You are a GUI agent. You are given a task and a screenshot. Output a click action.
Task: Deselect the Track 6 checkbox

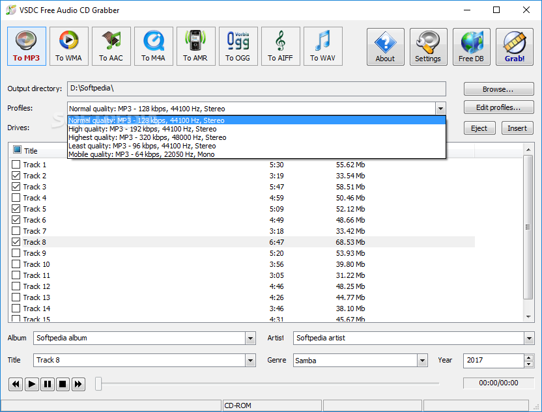[16, 219]
